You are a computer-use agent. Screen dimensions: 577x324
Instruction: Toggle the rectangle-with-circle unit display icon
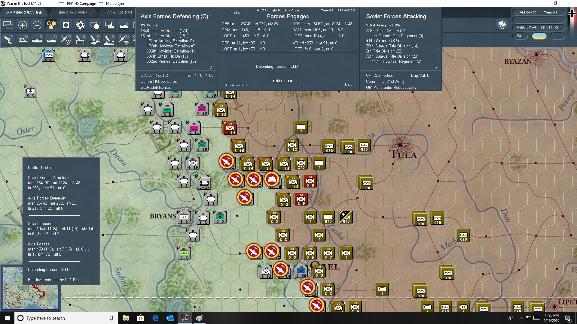(x=95, y=25)
